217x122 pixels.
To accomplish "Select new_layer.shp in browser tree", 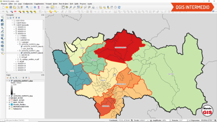I will [28, 48].
